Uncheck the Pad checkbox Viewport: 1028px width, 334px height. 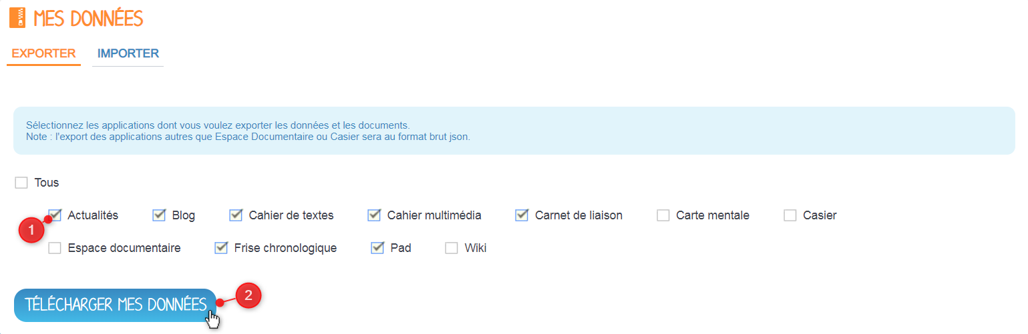coord(377,248)
